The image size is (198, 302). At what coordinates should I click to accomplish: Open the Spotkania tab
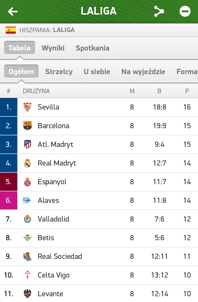tap(93, 48)
